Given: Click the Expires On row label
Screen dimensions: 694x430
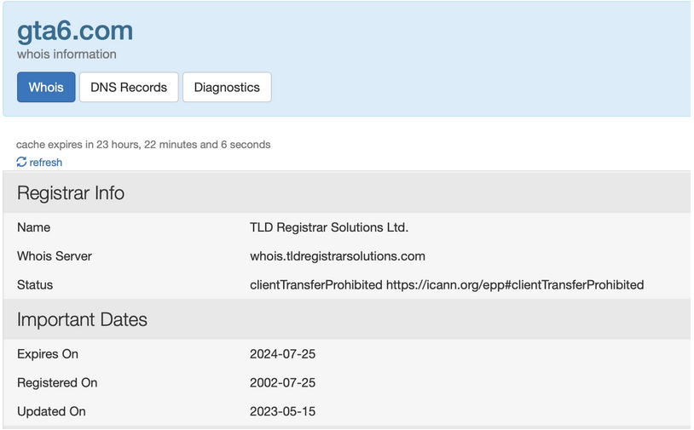Looking at the screenshot, I should [48, 354].
